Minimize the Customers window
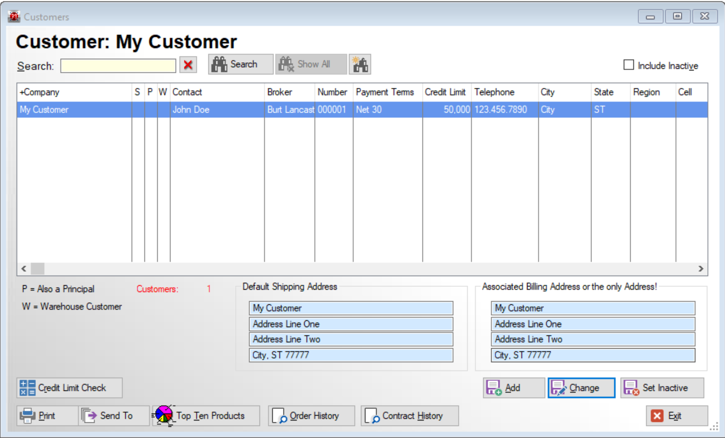 pos(650,17)
